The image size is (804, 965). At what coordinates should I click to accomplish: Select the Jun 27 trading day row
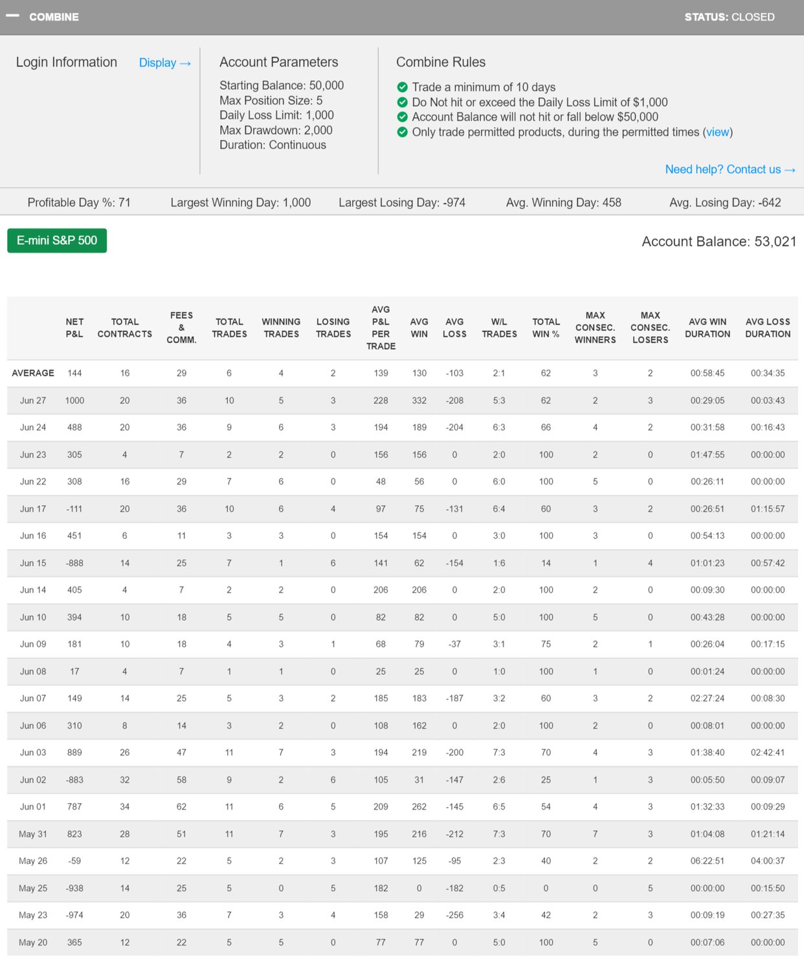coord(259,400)
